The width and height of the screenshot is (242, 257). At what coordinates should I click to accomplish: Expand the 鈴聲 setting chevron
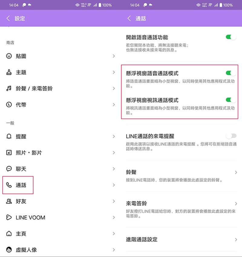click(237, 172)
